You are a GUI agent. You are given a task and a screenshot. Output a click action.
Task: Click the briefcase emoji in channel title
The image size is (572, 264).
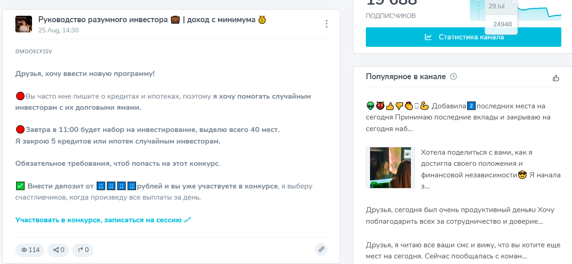point(175,20)
